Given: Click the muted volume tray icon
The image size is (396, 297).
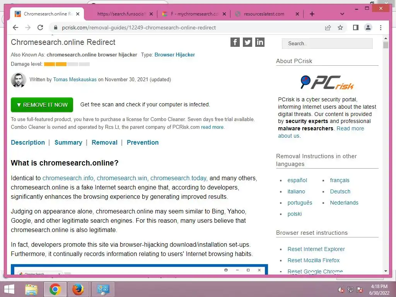Looking at the screenshot, I should pyautogui.click(x=341, y=290).
